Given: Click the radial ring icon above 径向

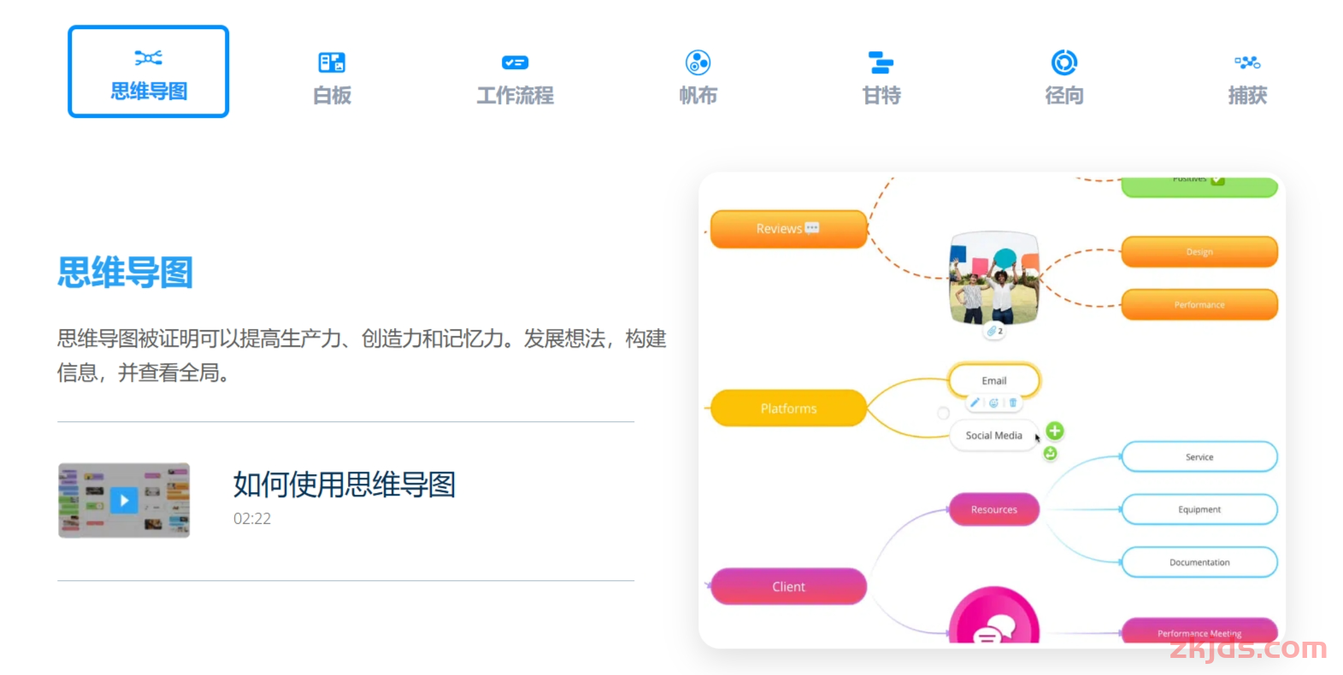Looking at the screenshot, I should [x=1064, y=62].
